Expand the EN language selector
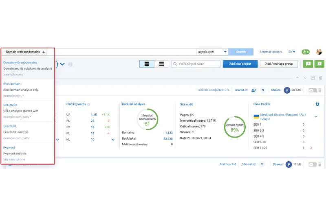 [292, 52]
